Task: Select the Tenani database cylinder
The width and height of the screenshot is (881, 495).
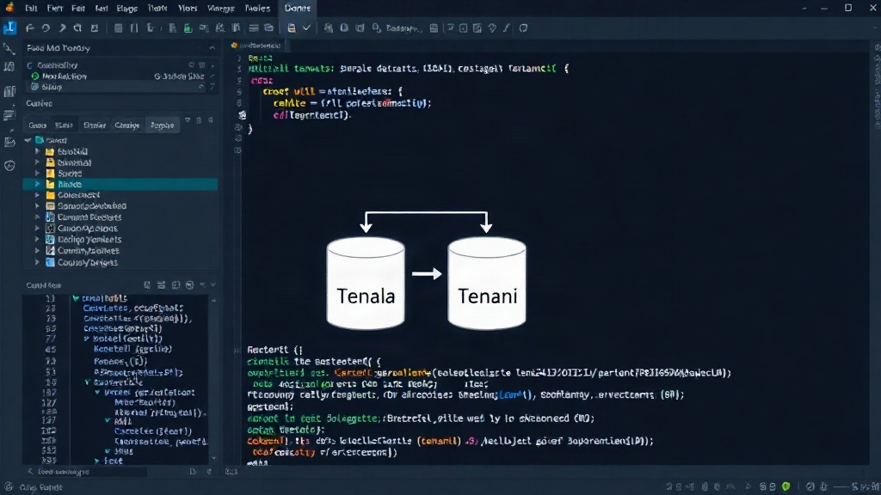Action: coord(487,284)
